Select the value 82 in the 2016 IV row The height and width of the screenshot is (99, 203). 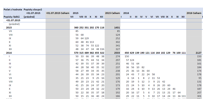point(143,67)
